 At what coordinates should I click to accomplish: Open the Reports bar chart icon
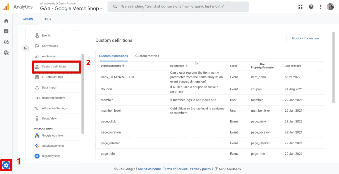(6, 31)
